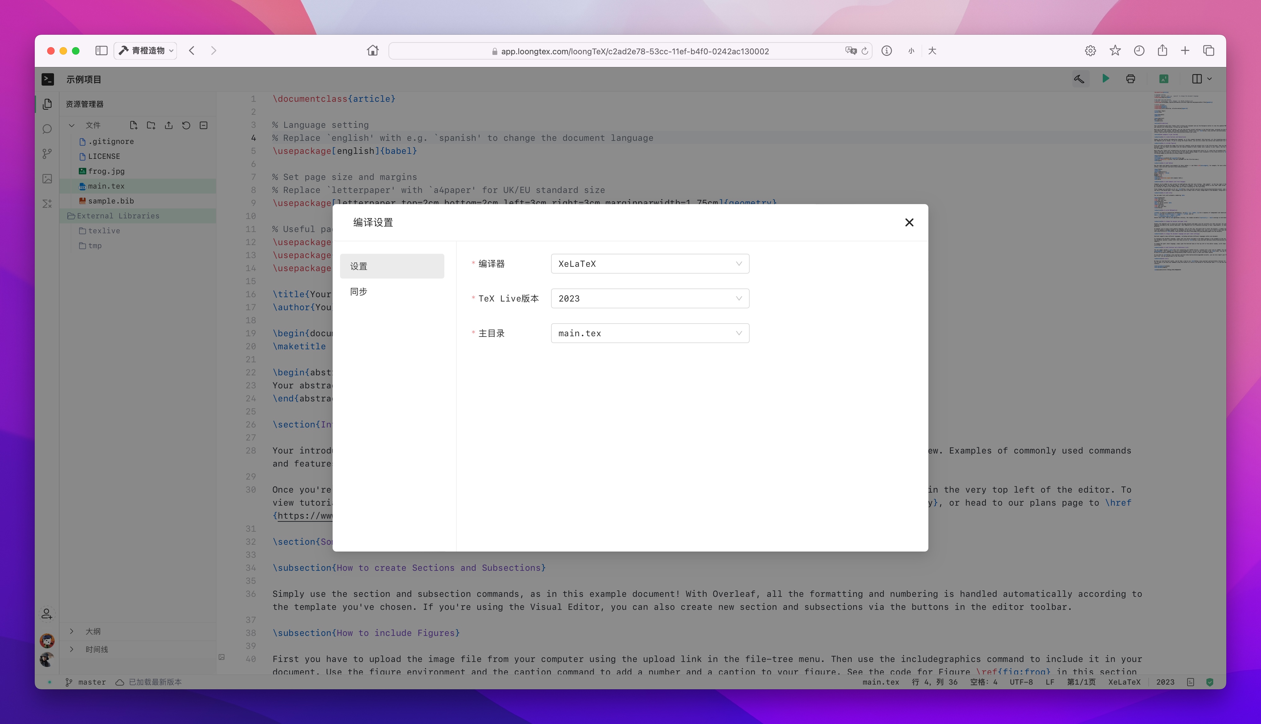Open the git branch sidebar panel

pyautogui.click(x=47, y=154)
